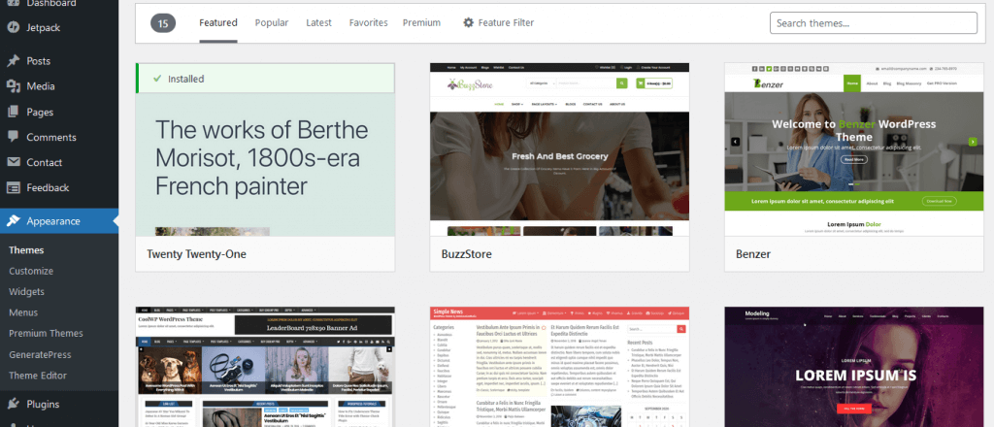Screen dimensions: 994x427
Task: Click the BuzzStore theme name
Action: [467, 254]
